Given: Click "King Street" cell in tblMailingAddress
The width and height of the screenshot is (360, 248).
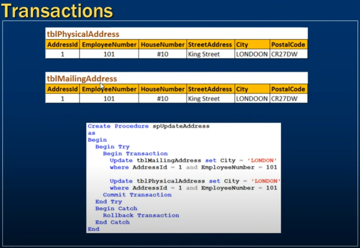Looking at the screenshot, I should click(210, 99).
